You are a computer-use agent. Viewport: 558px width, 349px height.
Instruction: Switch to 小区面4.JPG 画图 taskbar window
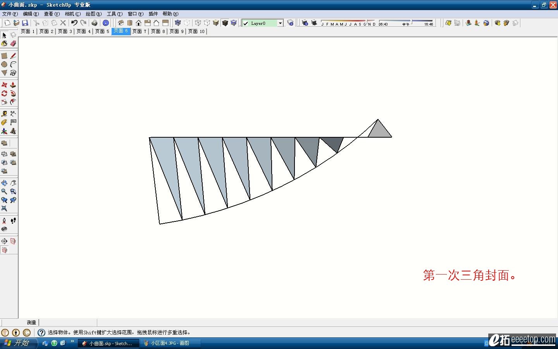click(x=170, y=343)
